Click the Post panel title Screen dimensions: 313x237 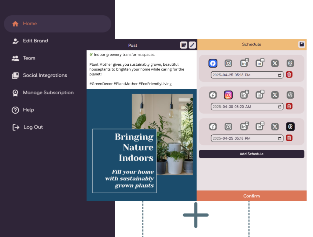[x=133, y=45]
